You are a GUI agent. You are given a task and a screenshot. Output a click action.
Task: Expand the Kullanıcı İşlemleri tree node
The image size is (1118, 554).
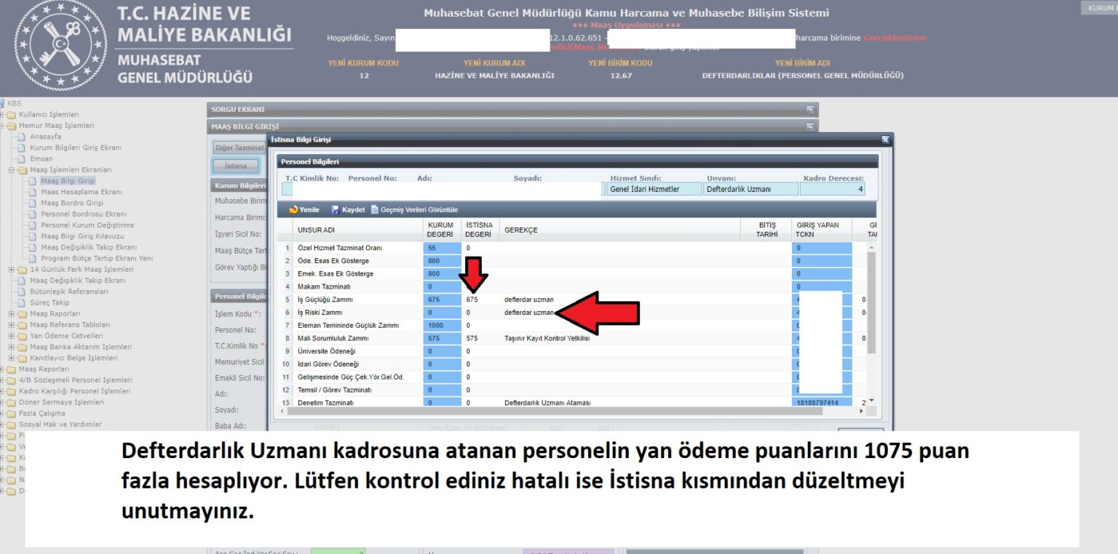pyautogui.click(x=2, y=114)
